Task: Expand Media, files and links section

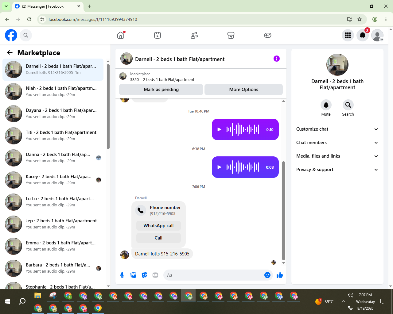Action: [x=337, y=156]
